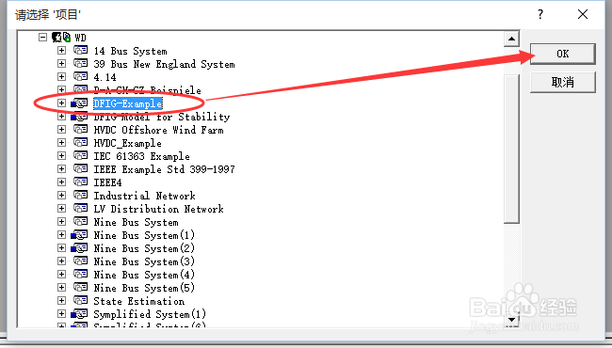Expand the LV Distribution Network node
The image size is (612, 348).
[61, 209]
